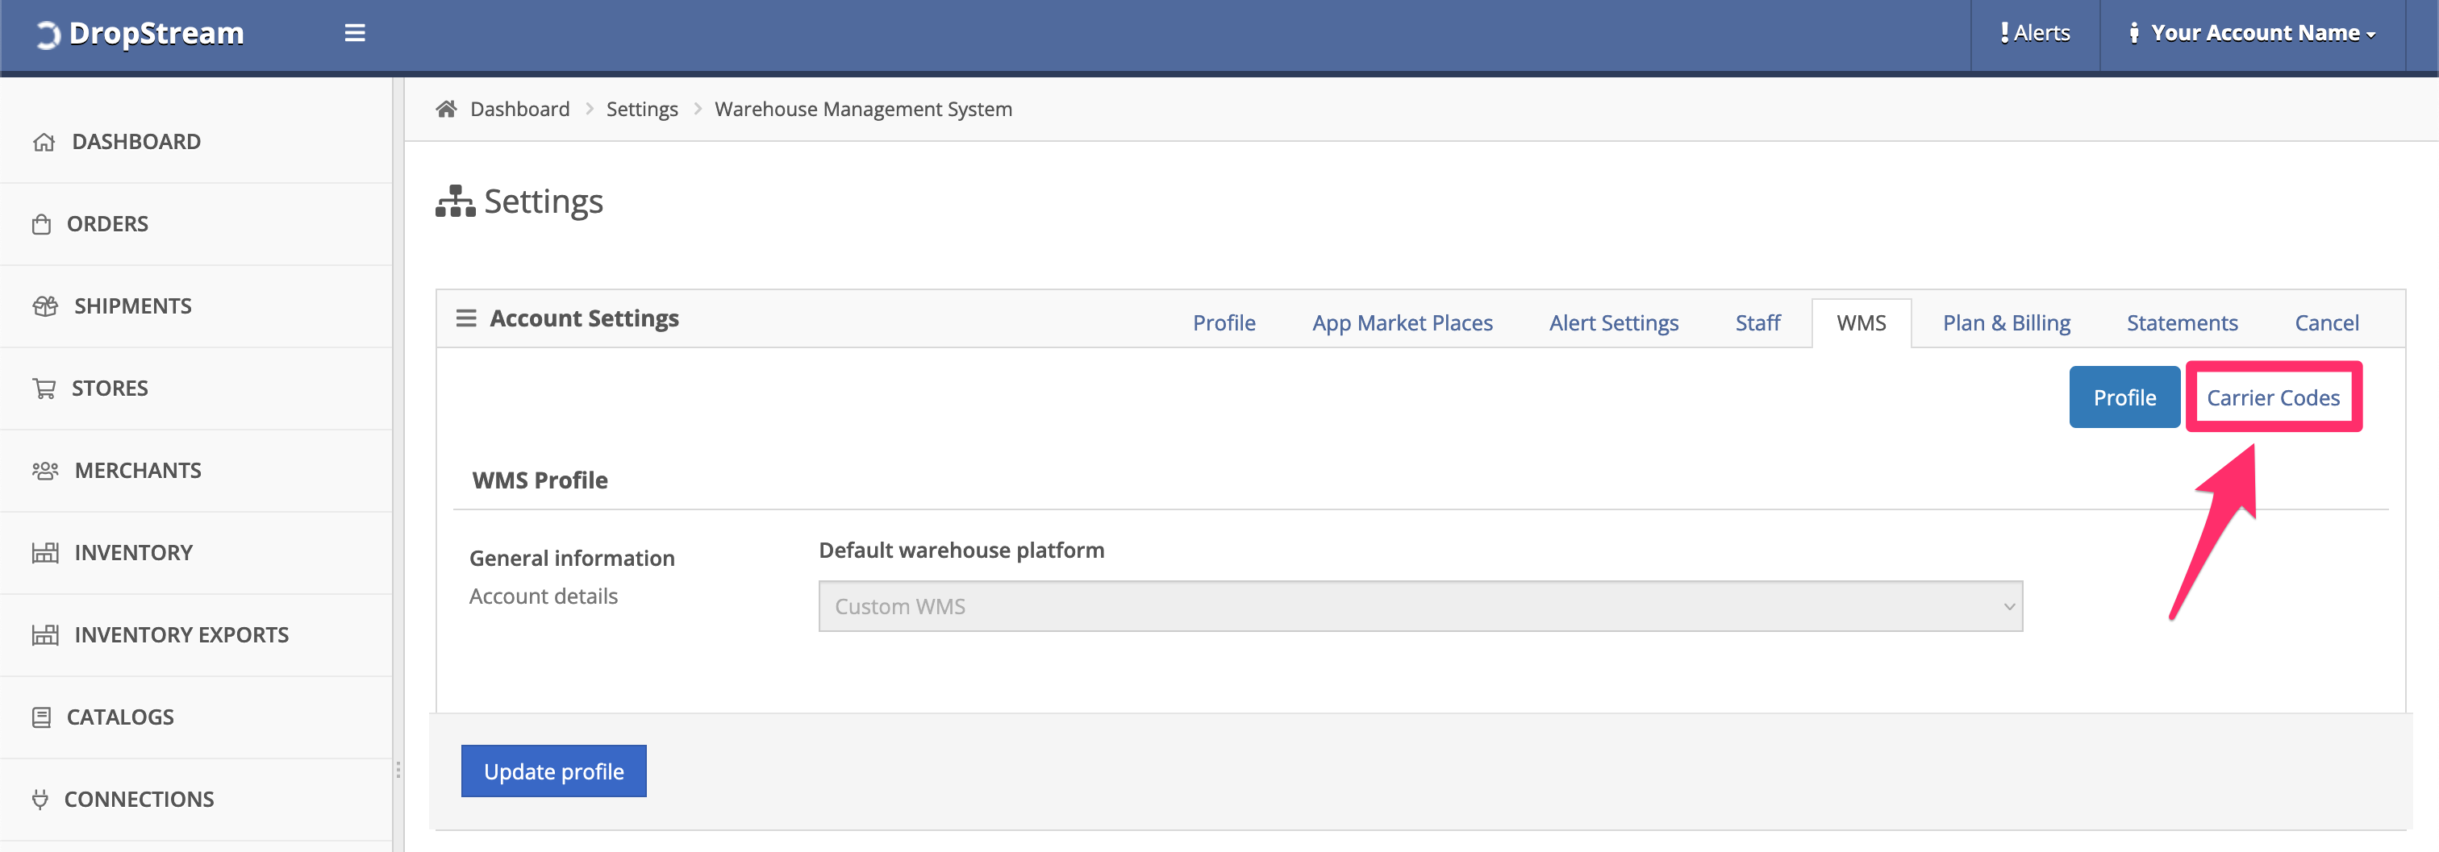Image resolution: width=2439 pixels, height=852 pixels.
Task: Click the breadcrumb home icon
Action: 446,109
